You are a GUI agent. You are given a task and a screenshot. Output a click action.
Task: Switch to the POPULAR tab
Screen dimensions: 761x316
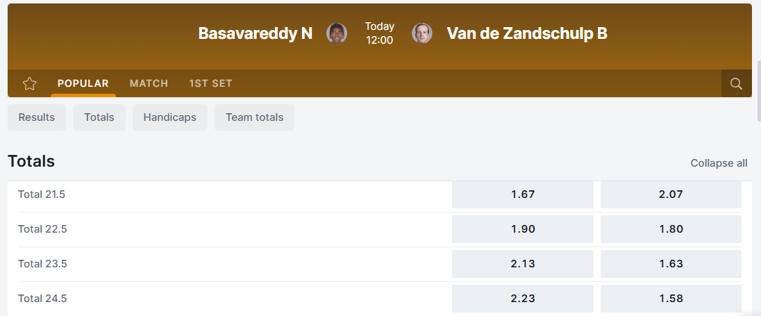(x=83, y=83)
